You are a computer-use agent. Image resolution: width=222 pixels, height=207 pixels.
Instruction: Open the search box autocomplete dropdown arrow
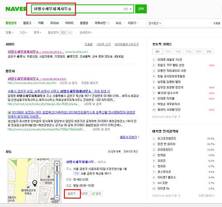click(131, 9)
